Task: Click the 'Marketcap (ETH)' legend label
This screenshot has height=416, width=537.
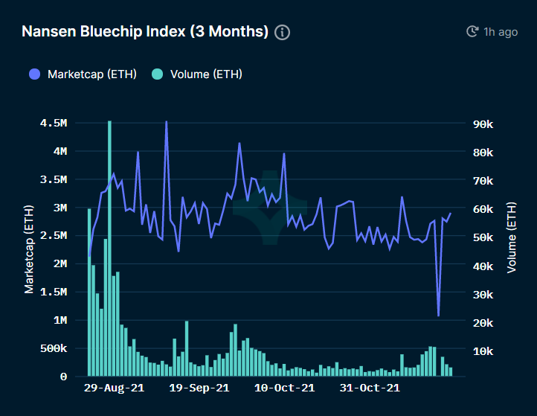Action: [92, 74]
